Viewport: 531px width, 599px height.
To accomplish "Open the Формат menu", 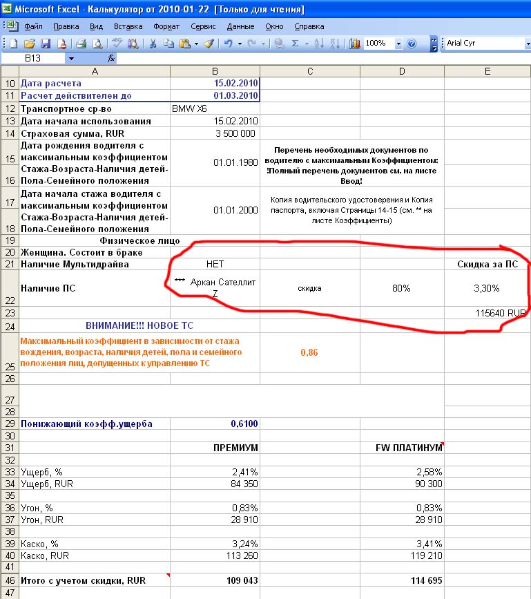I will pos(166,26).
